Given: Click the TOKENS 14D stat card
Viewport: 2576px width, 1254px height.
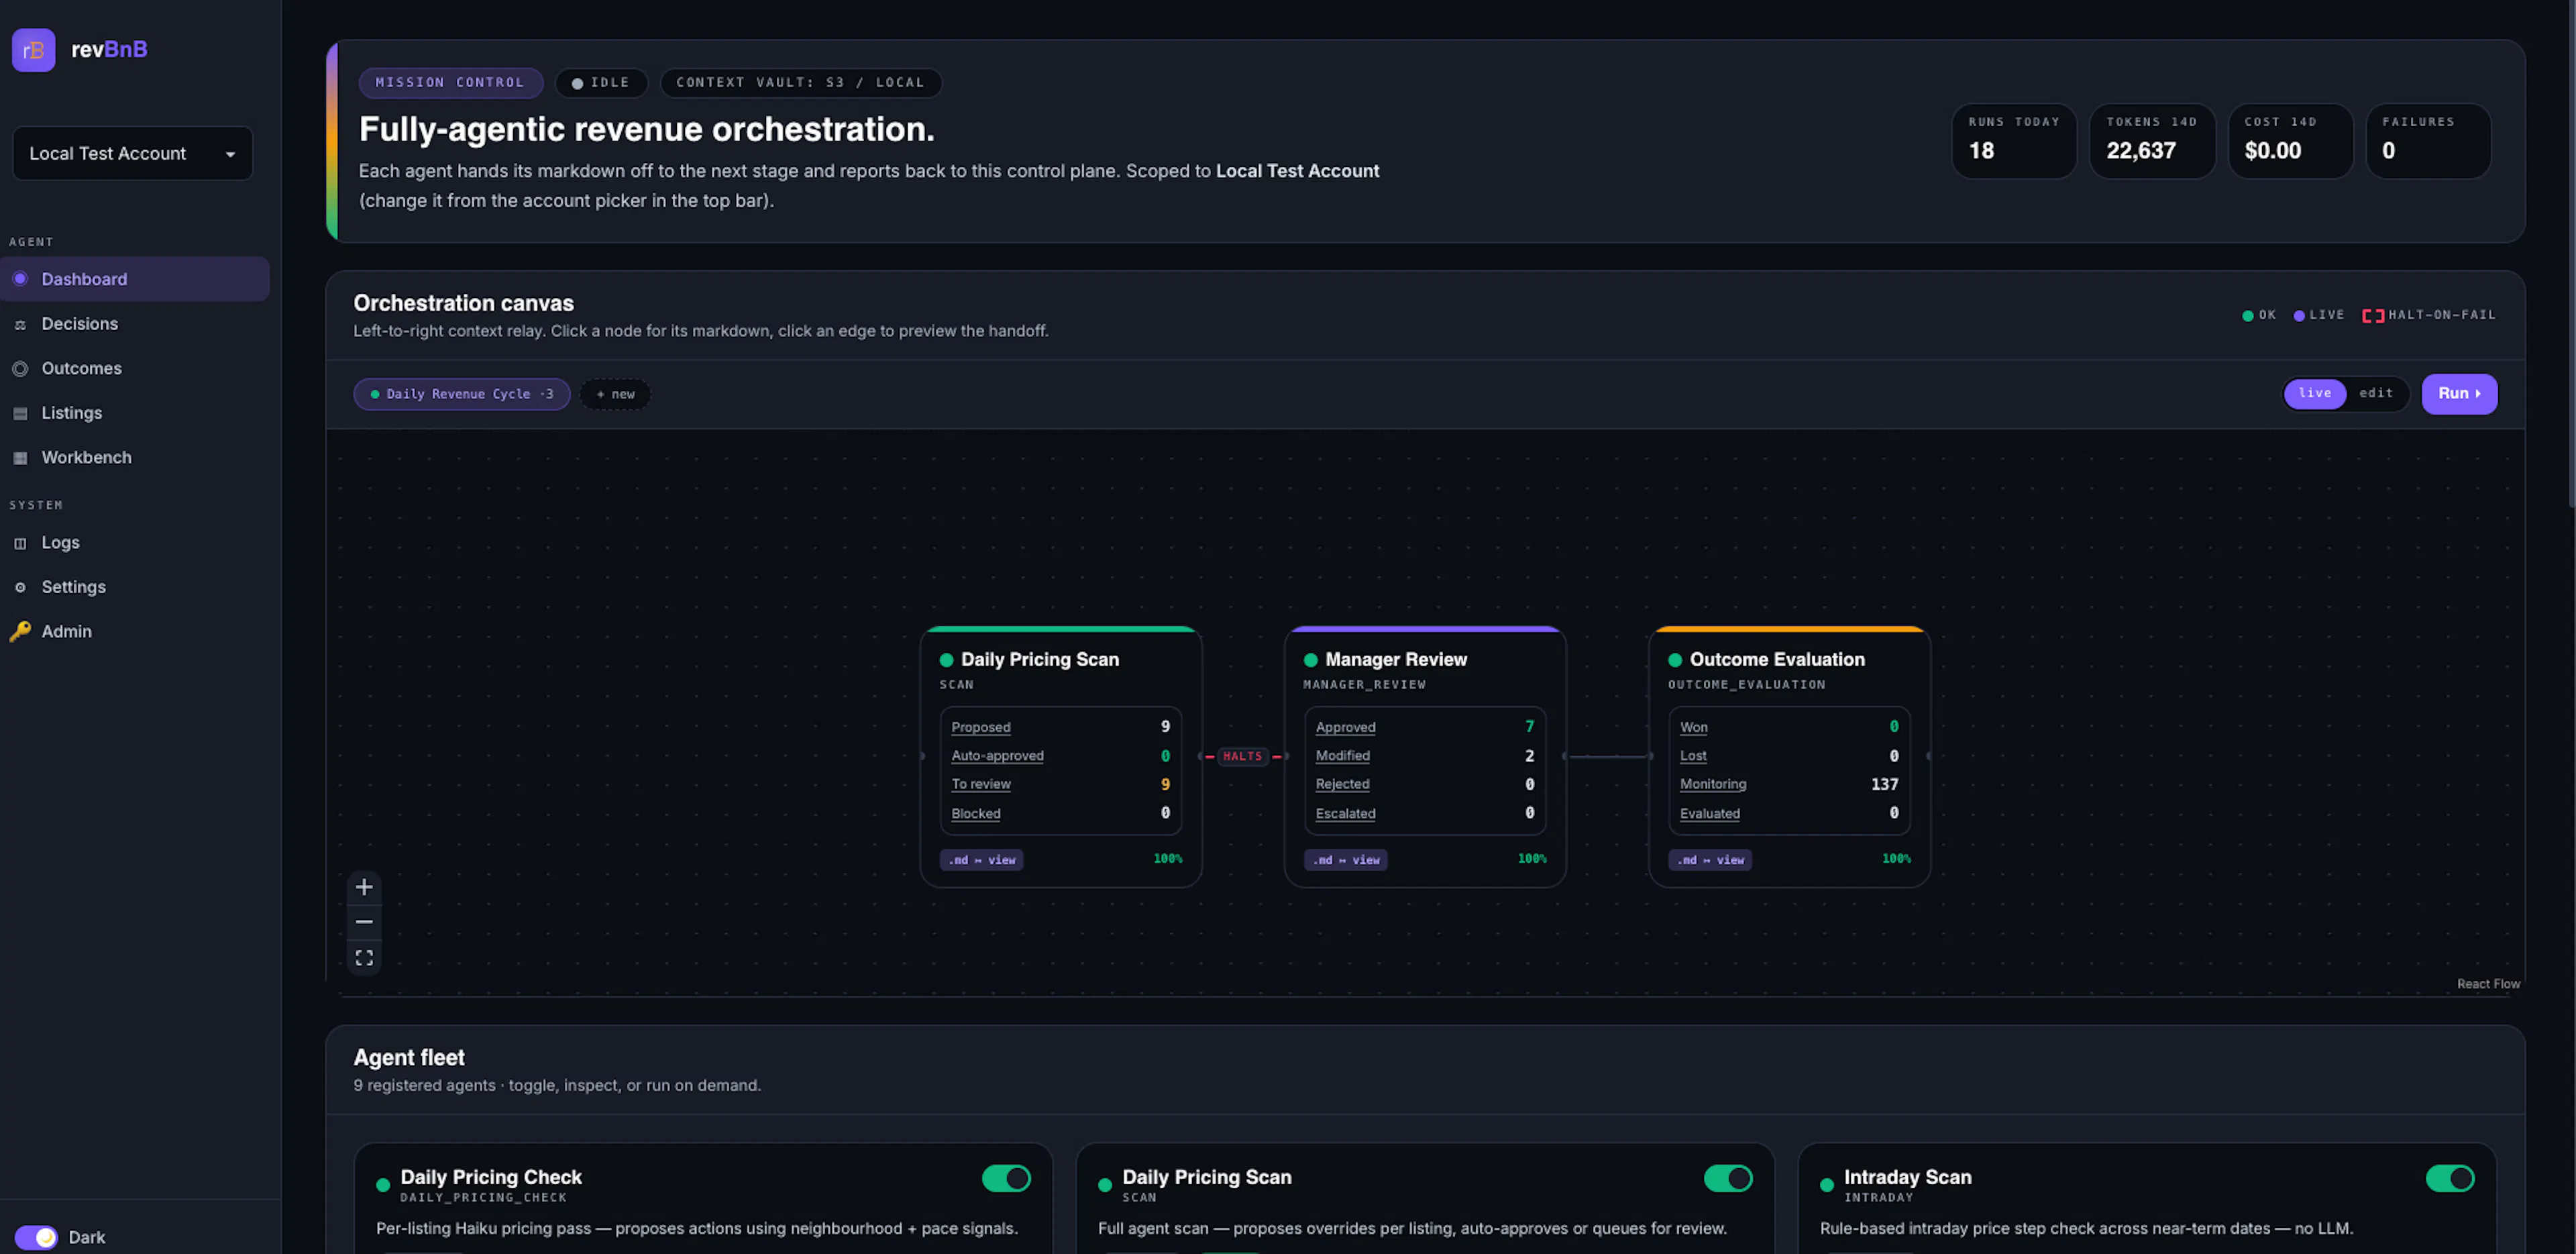Looking at the screenshot, I should [2152, 141].
